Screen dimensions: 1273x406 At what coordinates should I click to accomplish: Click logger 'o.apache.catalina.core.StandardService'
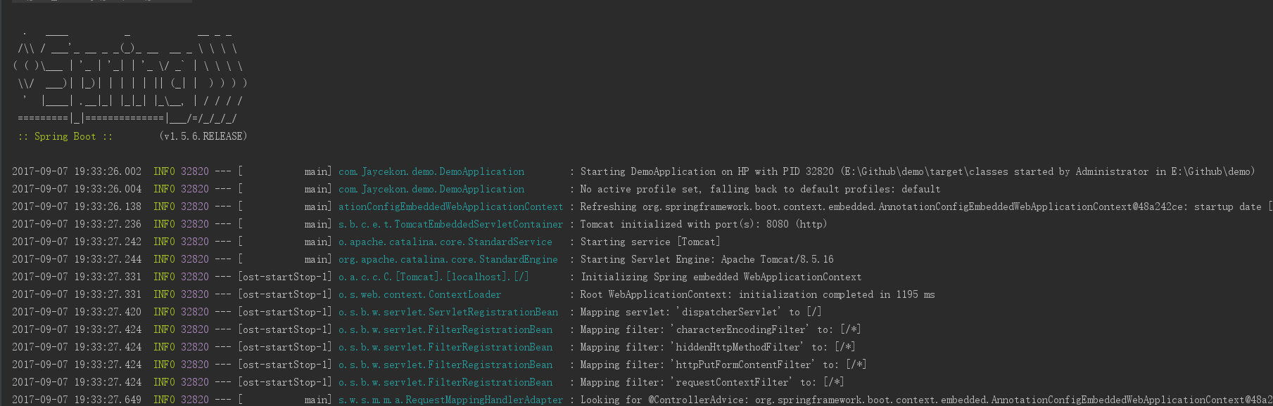click(x=445, y=242)
